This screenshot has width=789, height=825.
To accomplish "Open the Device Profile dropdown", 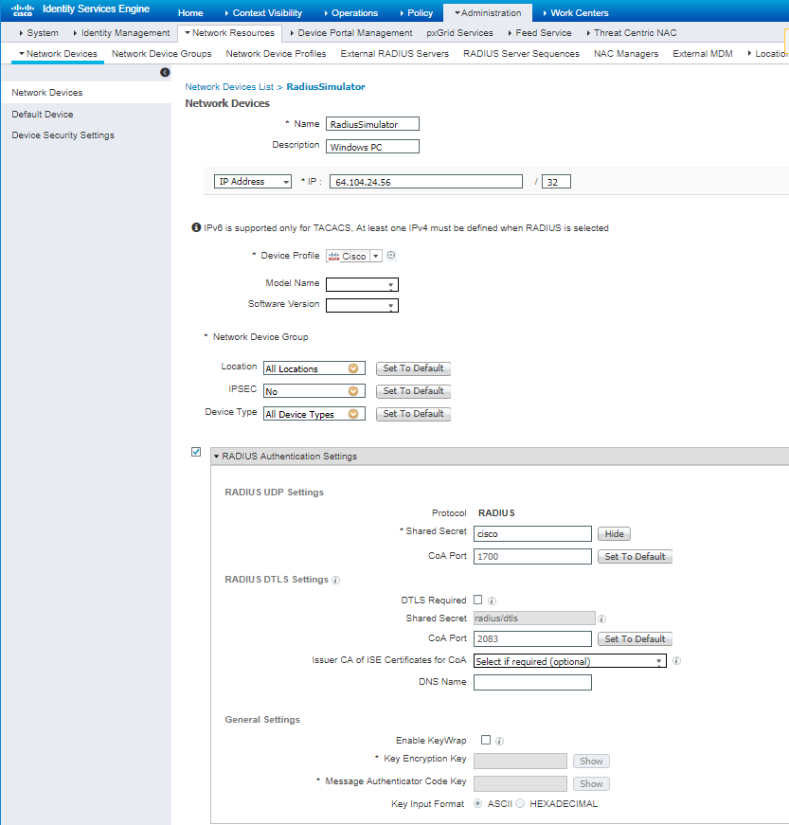I will pos(376,257).
